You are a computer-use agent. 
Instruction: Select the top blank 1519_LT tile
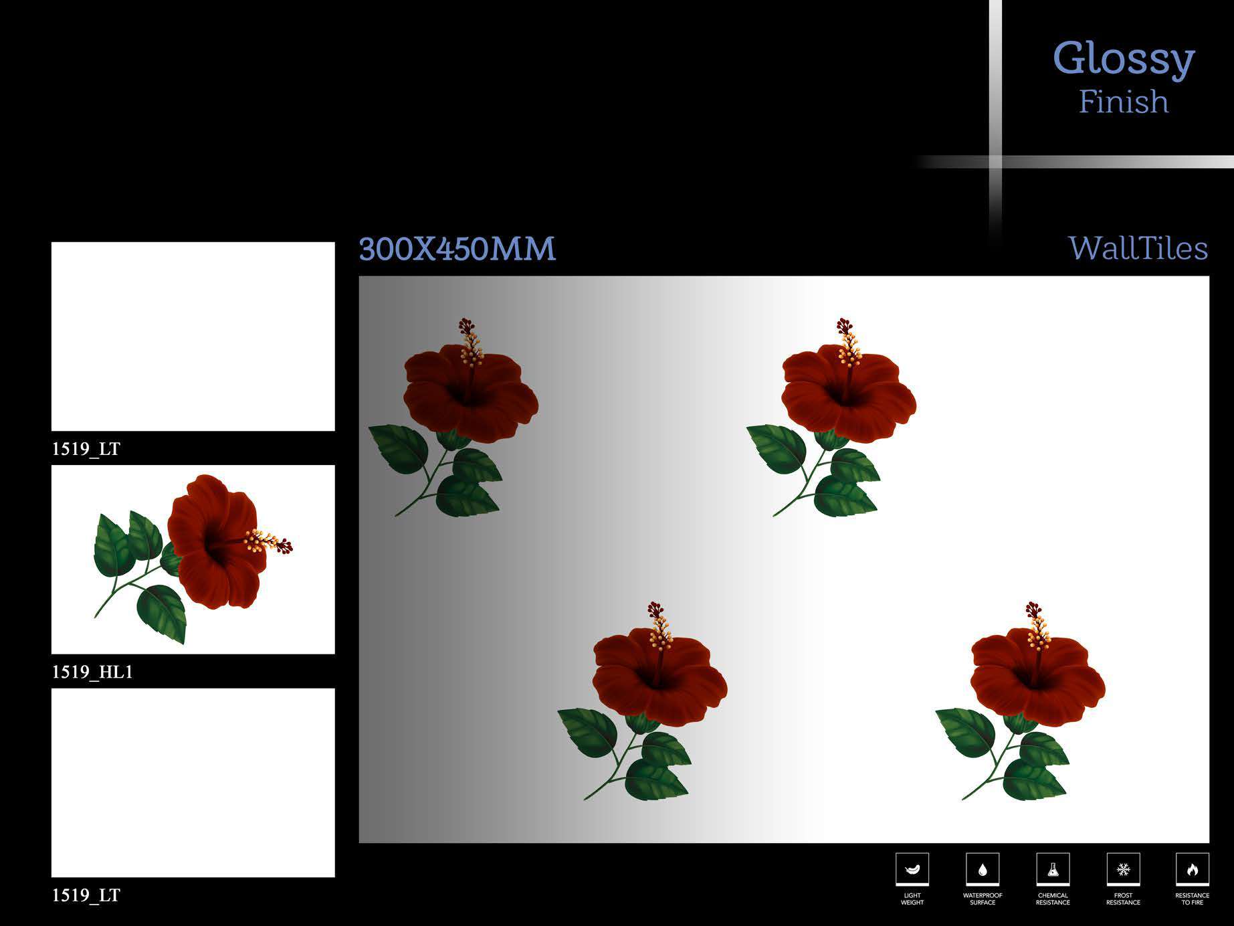point(193,336)
